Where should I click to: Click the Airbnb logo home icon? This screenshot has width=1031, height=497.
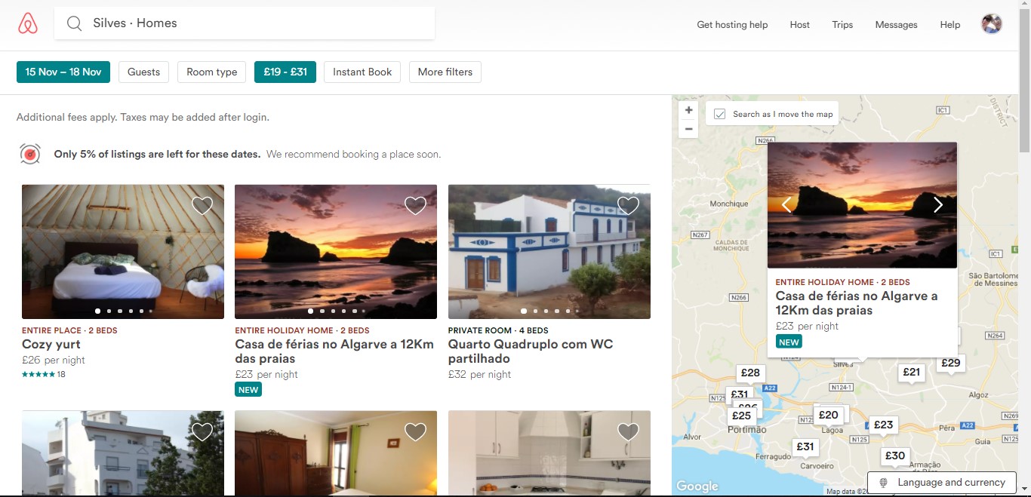(28, 24)
